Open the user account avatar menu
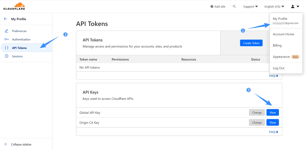 [295, 6]
